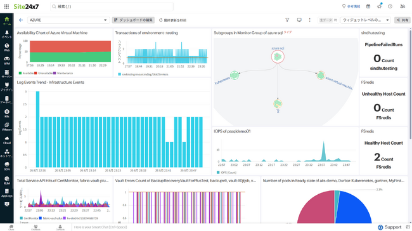Open the announcements megaphone icon
The height and width of the screenshot is (231, 412).
379,6
